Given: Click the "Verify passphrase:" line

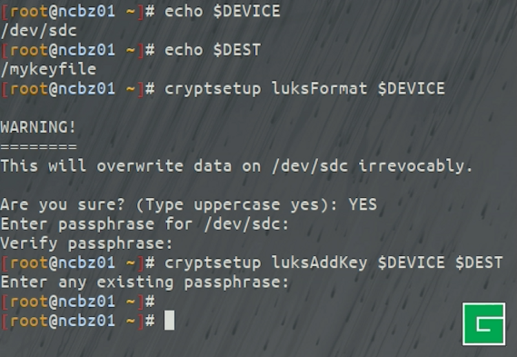Looking at the screenshot, I should point(87,243).
